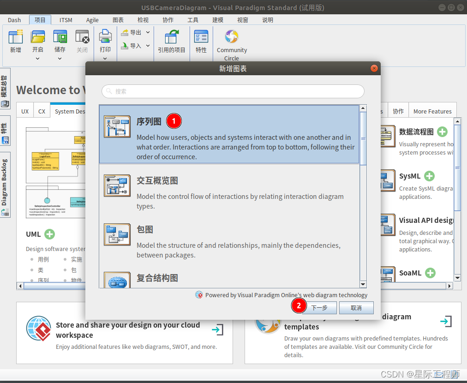Click the 打印 printer icon
This screenshot has width=467, height=383.
(105, 36)
